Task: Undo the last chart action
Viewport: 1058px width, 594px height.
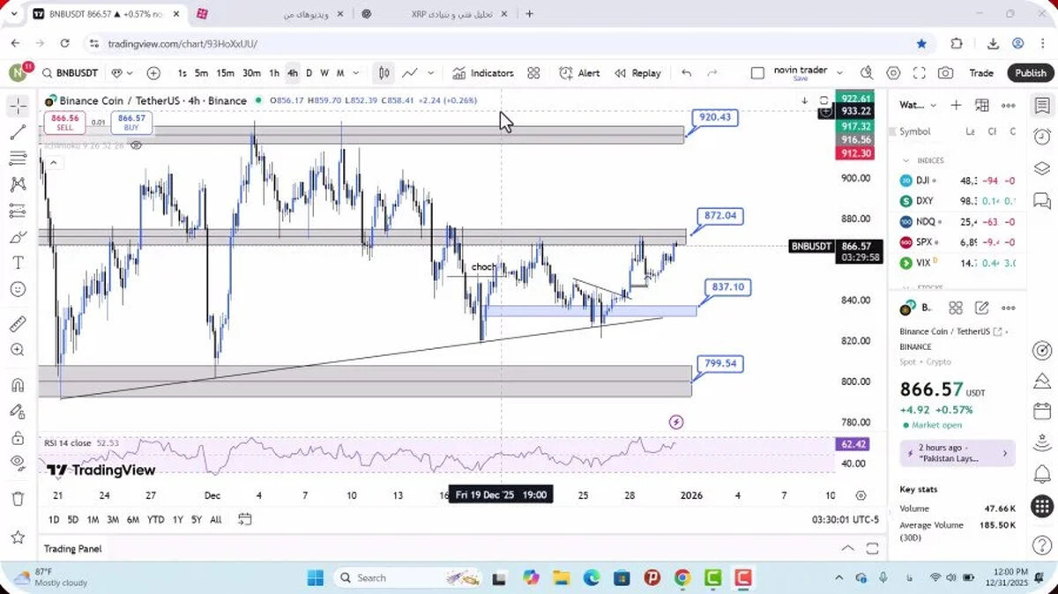Action: (x=687, y=73)
